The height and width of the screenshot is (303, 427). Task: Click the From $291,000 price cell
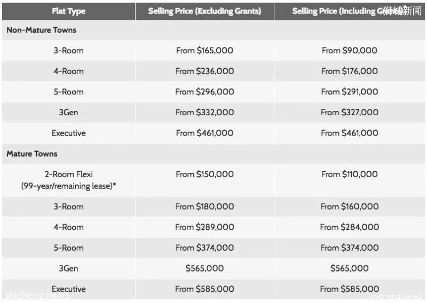pyautogui.click(x=350, y=92)
